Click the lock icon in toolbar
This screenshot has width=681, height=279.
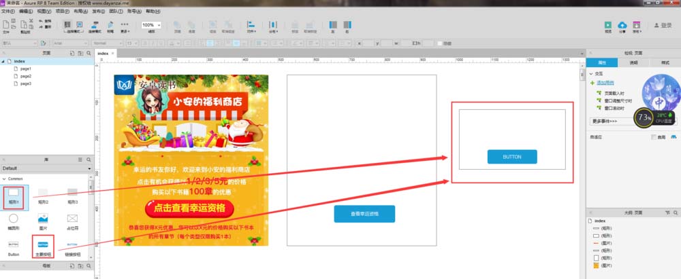pos(295,24)
